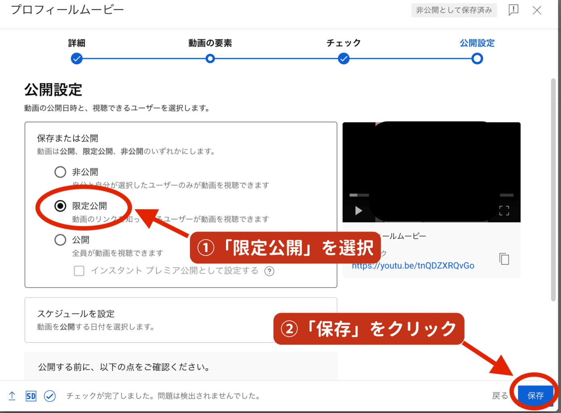Select the 限定公開 radio button
The height and width of the screenshot is (413, 561).
click(x=60, y=206)
